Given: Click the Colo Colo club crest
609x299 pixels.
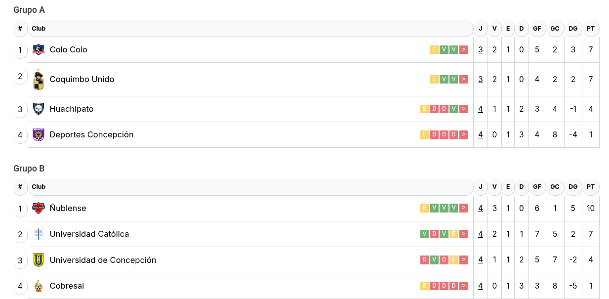Looking at the screenshot, I should (39, 49).
